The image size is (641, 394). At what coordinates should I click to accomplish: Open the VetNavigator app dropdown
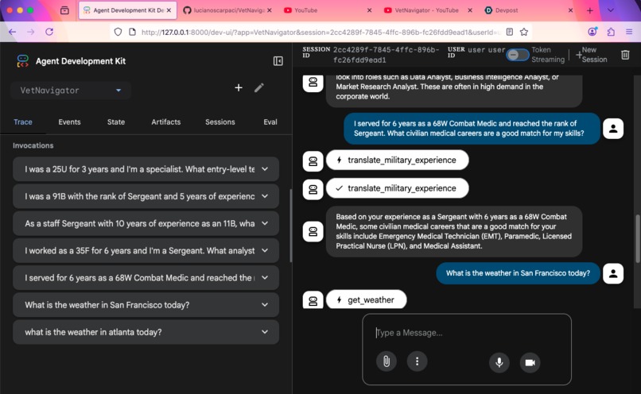(x=71, y=91)
